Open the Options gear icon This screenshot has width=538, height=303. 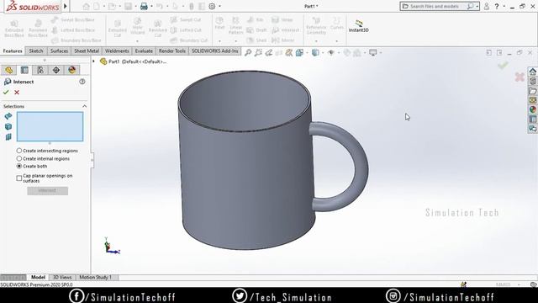click(212, 6)
